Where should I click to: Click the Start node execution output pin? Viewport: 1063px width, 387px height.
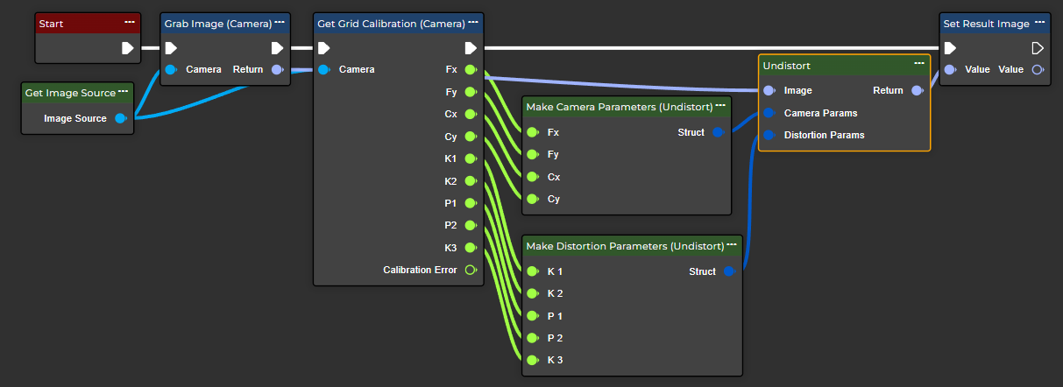tap(127, 48)
